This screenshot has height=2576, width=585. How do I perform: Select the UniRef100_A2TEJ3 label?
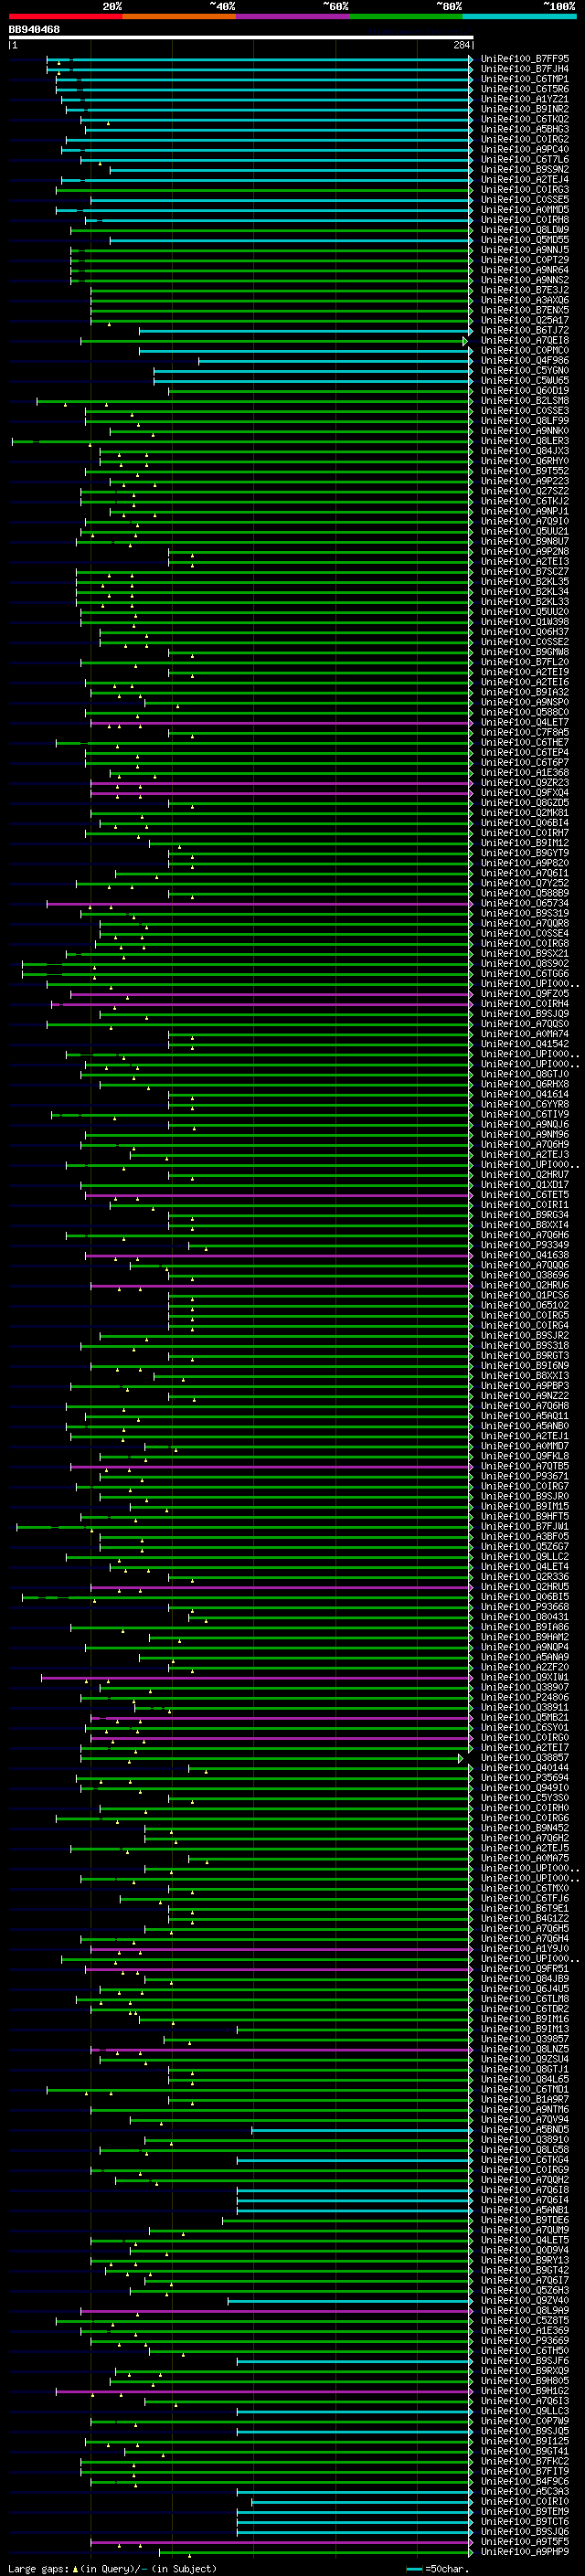525,1155
